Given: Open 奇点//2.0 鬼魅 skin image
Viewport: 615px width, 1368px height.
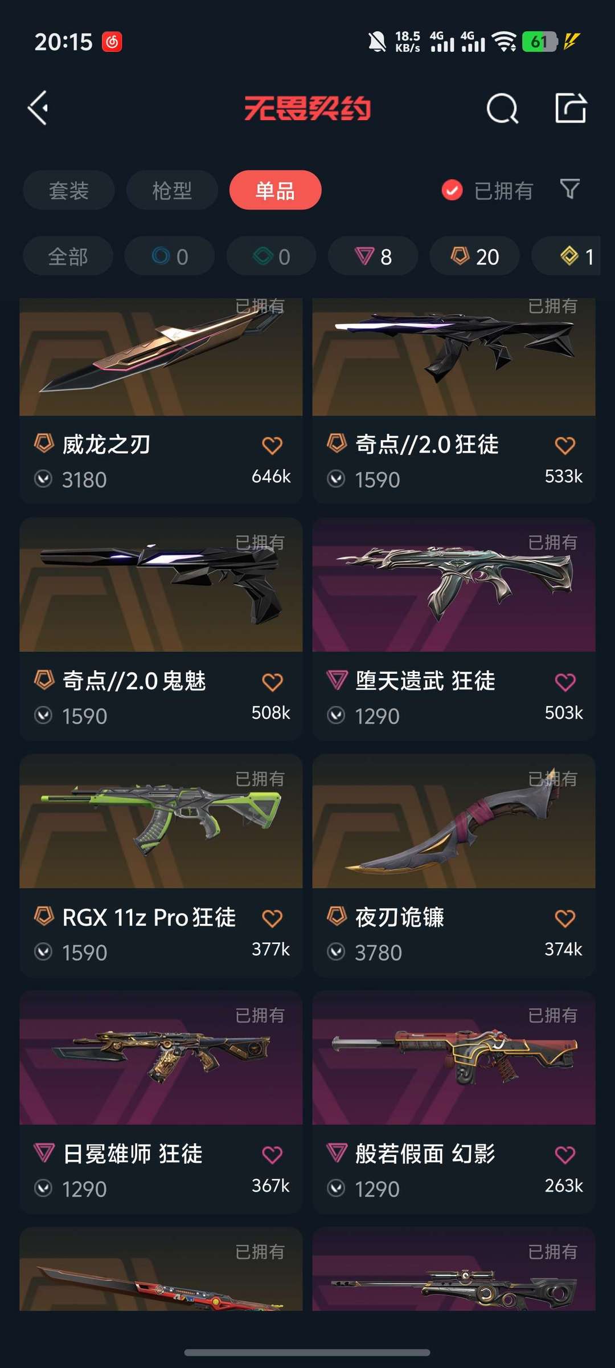Looking at the screenshot, I should (x=161, y=585).
